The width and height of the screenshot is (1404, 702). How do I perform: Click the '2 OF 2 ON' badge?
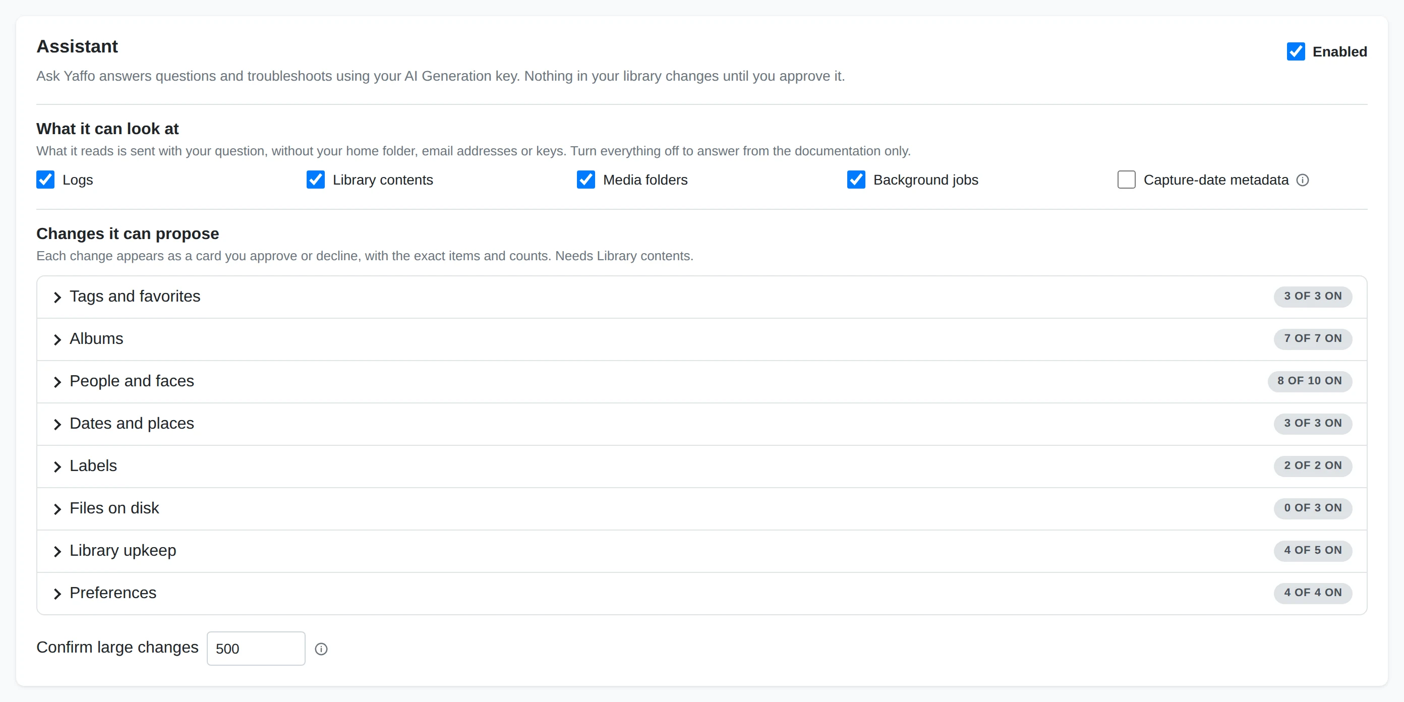coord(1312,465)
